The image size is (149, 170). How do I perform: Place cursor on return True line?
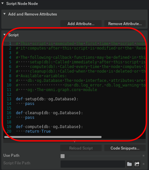point(38,131)
